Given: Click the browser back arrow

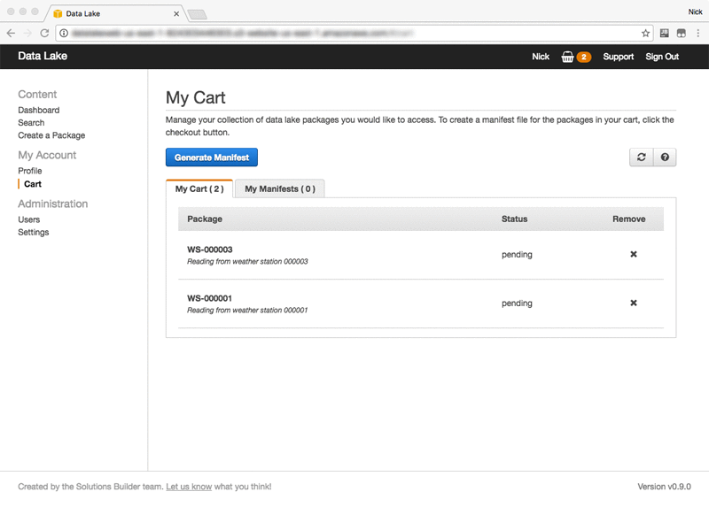Looking at the screenshot, I should (11, 33).
